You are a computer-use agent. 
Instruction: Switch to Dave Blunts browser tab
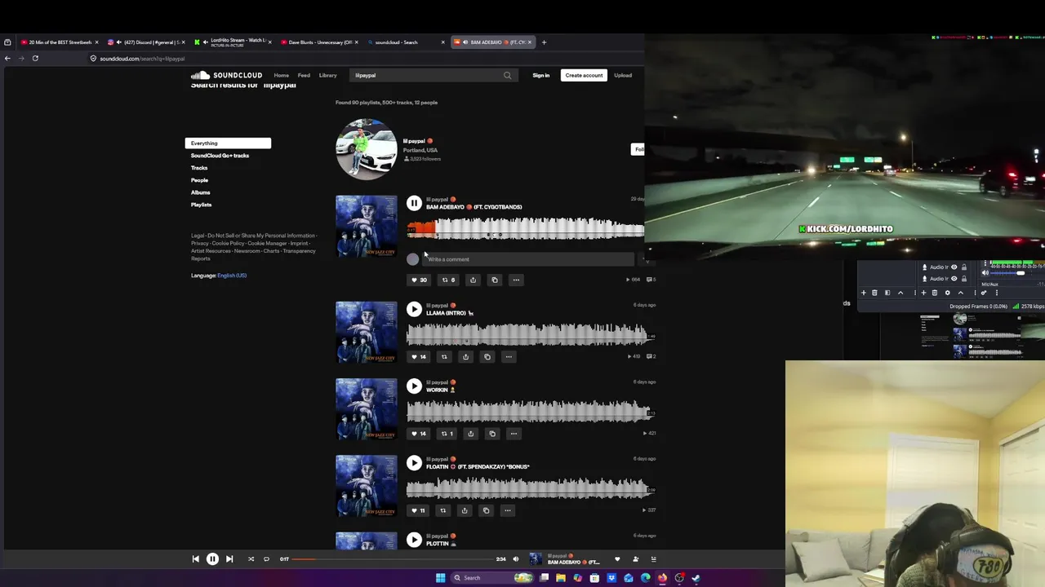pos(320,42)
